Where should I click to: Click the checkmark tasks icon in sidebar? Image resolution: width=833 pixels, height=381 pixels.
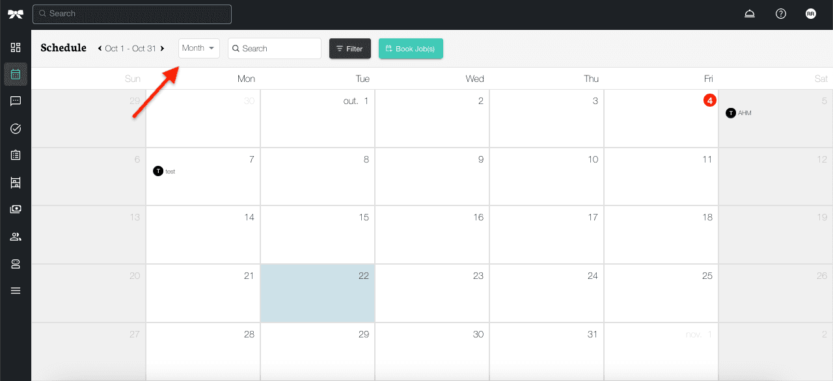[16, 128]
